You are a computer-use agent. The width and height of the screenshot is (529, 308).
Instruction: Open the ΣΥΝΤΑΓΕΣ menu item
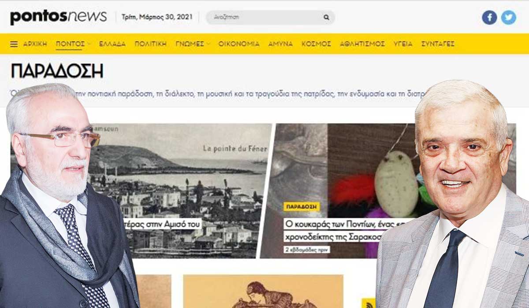(438, 44)
